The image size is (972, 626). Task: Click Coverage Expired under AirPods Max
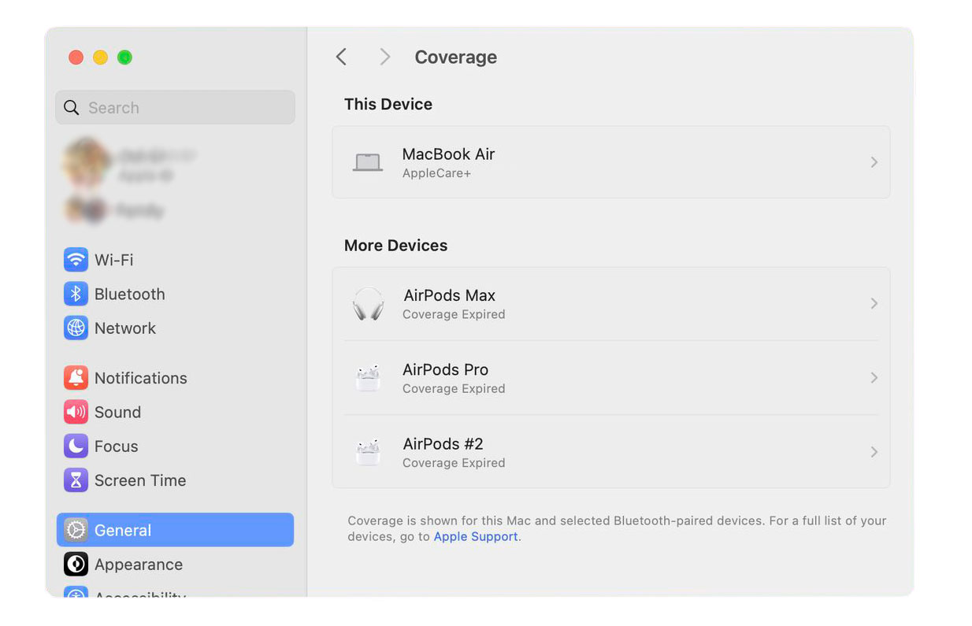[x=454, y=314]
